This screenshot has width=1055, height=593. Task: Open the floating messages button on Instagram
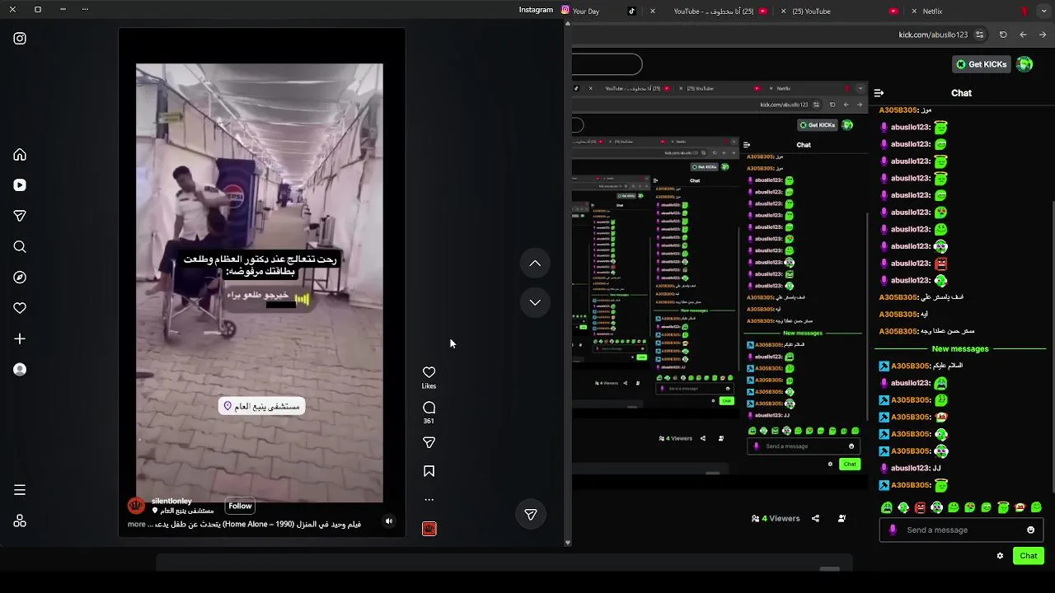coord(531,515)
